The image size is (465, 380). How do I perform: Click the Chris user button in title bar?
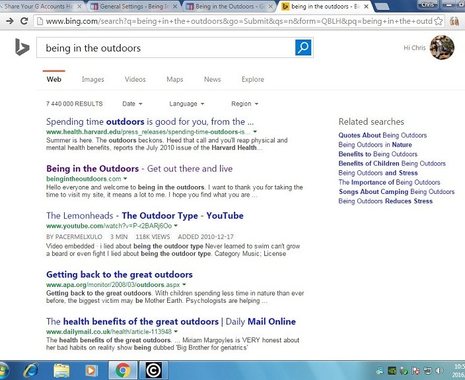(427, 5)
